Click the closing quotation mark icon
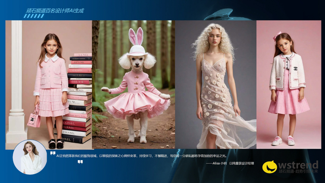Viewport: 325px width, 183px height. (x=80, y=162)
